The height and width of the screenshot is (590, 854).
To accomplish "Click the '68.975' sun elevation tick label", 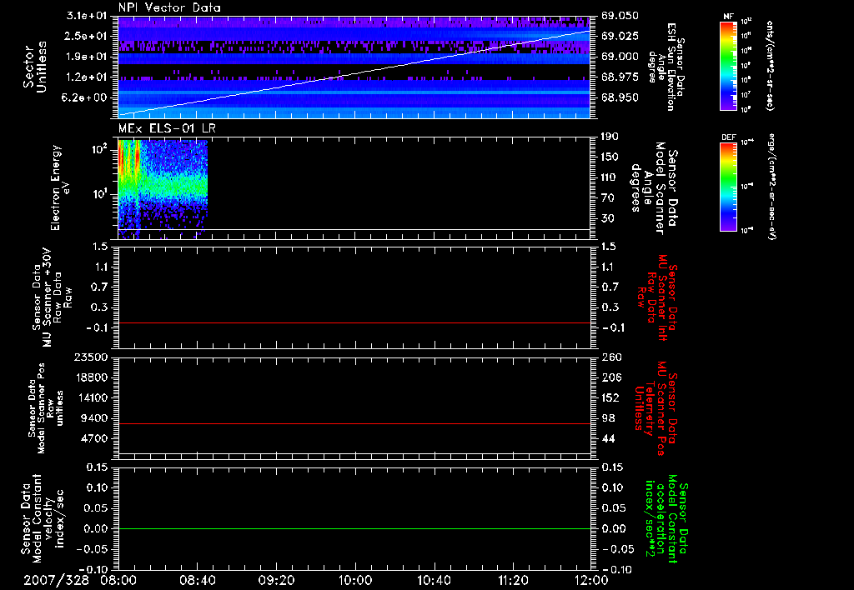I will pyautogui.click(x=620, y=77).
